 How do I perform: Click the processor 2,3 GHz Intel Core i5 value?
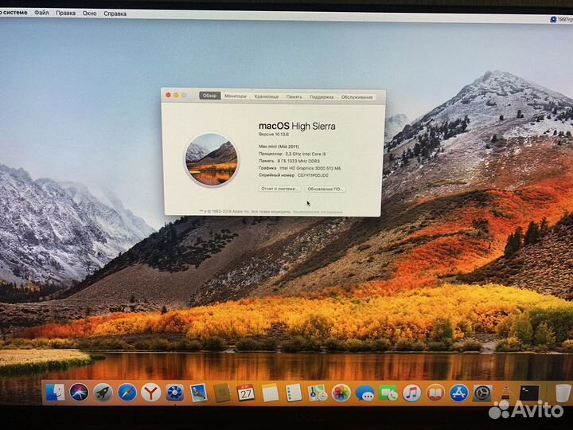point(306,154)
